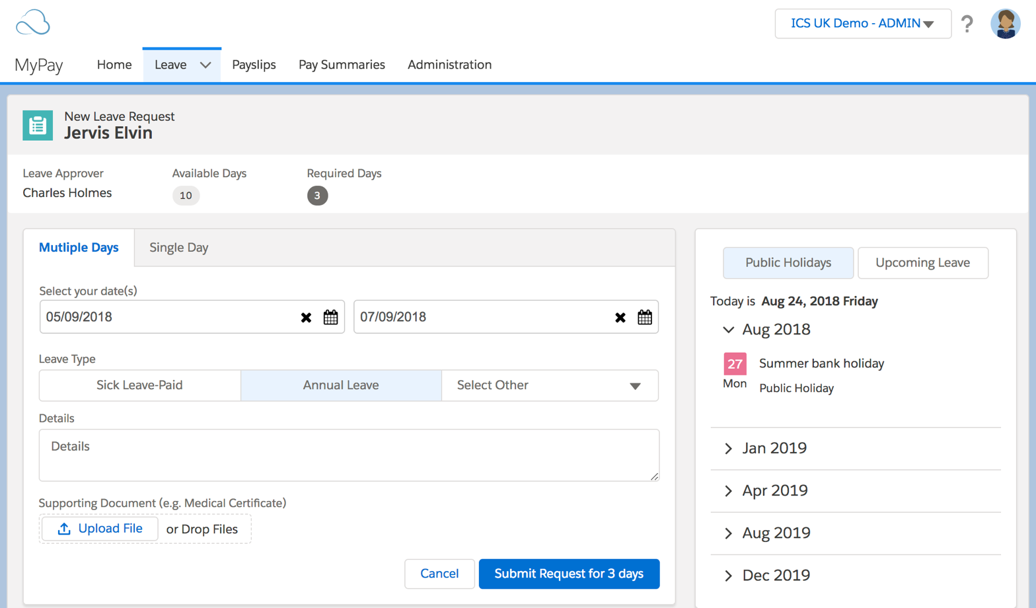Switch to the Single Day tab
This screenshot has height=608, width=1036.
tap(178, 248)
